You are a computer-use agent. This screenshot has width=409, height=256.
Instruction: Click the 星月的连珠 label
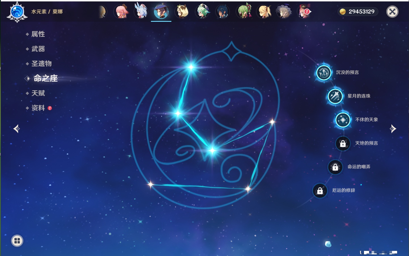coord(359,96)
